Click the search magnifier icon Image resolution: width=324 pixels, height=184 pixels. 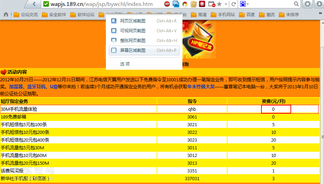296,4
